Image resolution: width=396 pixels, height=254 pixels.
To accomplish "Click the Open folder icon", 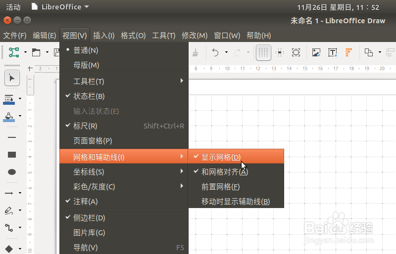I will [x=36, y=52].
